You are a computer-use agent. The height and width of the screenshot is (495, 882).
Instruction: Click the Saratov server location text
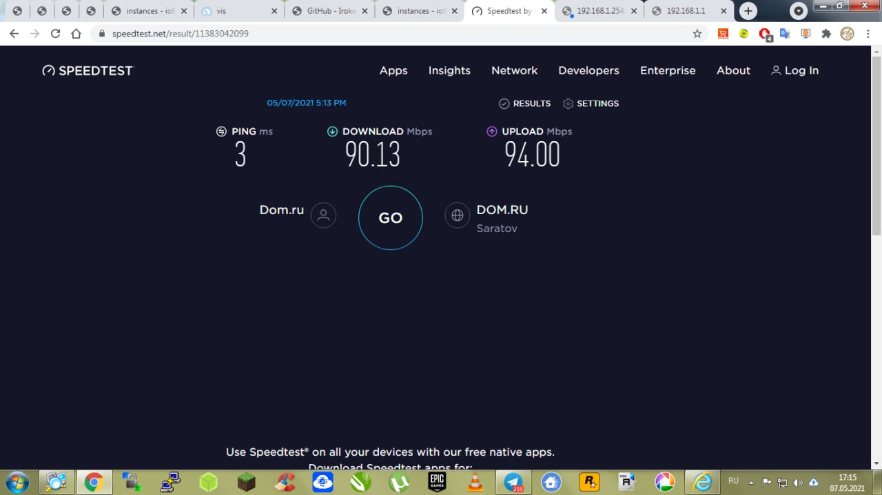(x=497, y=228)
